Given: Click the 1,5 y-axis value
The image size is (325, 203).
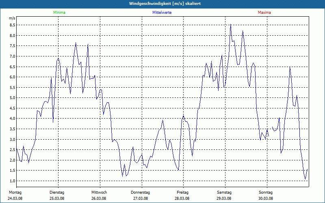Looking at the screenshot, I should click(13, 171).
